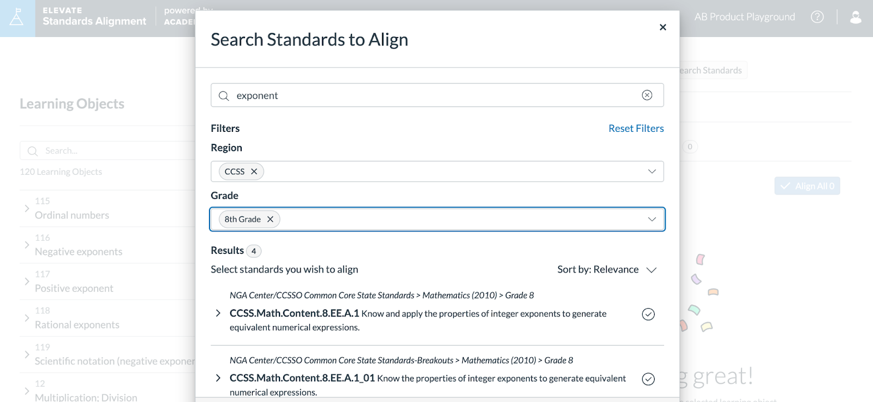Viewport: 873px width, 402px height.
Task: Remove the 8th Grade filter chip
Action: (270, 220)
